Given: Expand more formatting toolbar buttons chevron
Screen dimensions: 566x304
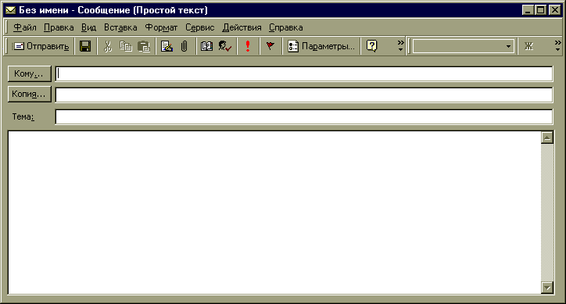Looking at the screenshot, I should coord(557,46).
